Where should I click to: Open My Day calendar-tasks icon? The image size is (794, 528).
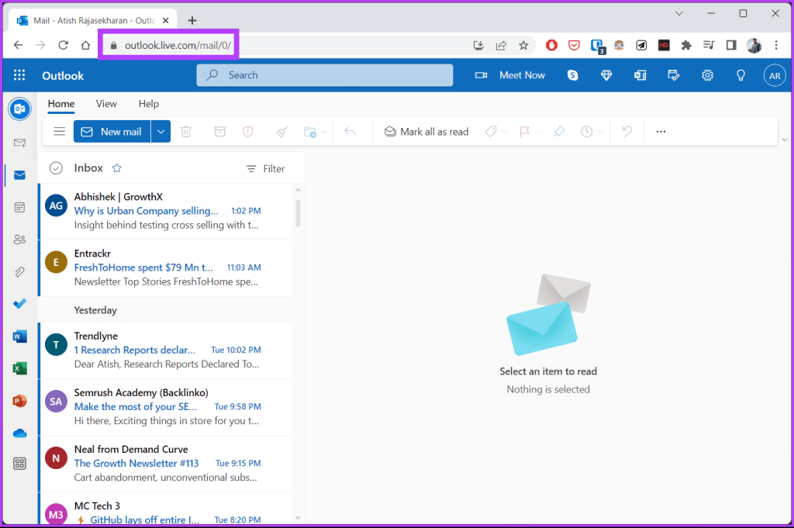tap(674, 75)
